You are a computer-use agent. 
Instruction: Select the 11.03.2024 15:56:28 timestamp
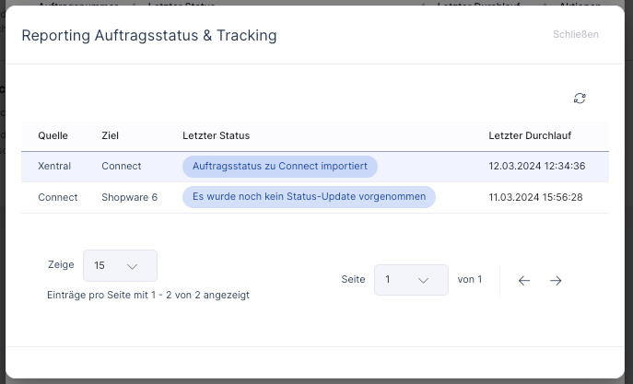pos(536,197)
